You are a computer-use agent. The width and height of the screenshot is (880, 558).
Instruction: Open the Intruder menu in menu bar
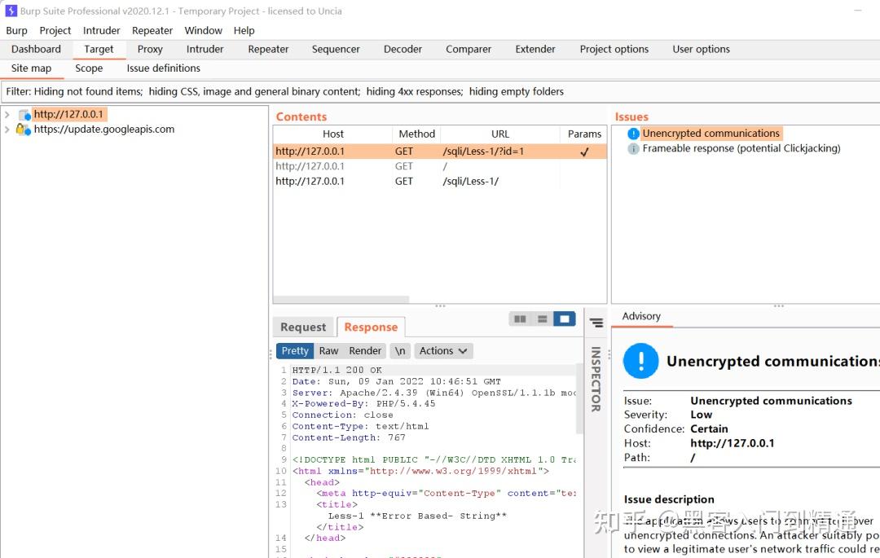(x=102, y=30)
